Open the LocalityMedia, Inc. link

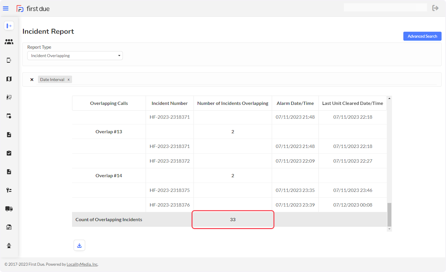click(x=82, y=265)
